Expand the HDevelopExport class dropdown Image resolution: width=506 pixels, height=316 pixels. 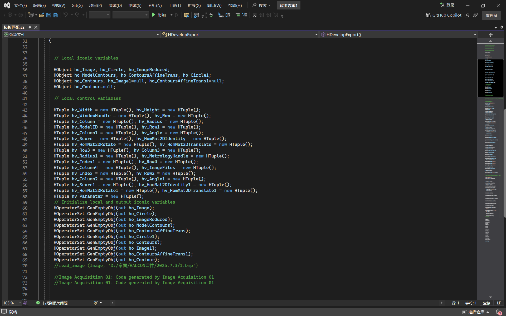click(x=316, y=35)
